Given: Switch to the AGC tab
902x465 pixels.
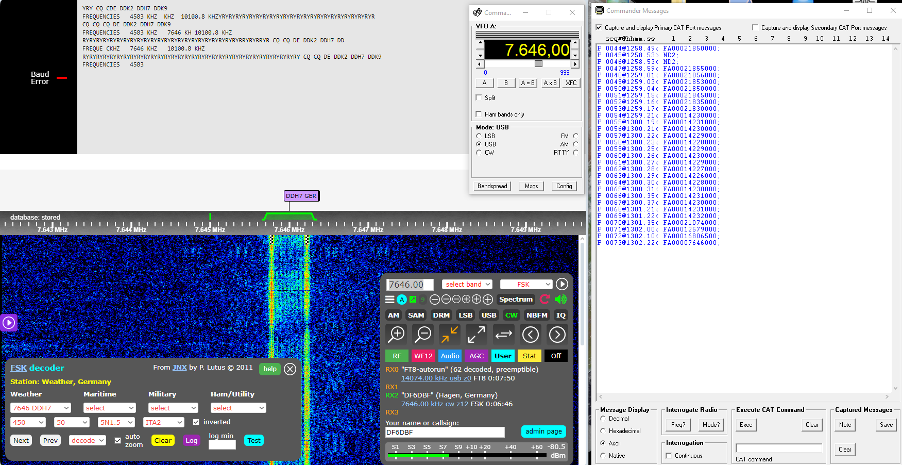Looking at the screenshot, I should (x=476, y=356).
